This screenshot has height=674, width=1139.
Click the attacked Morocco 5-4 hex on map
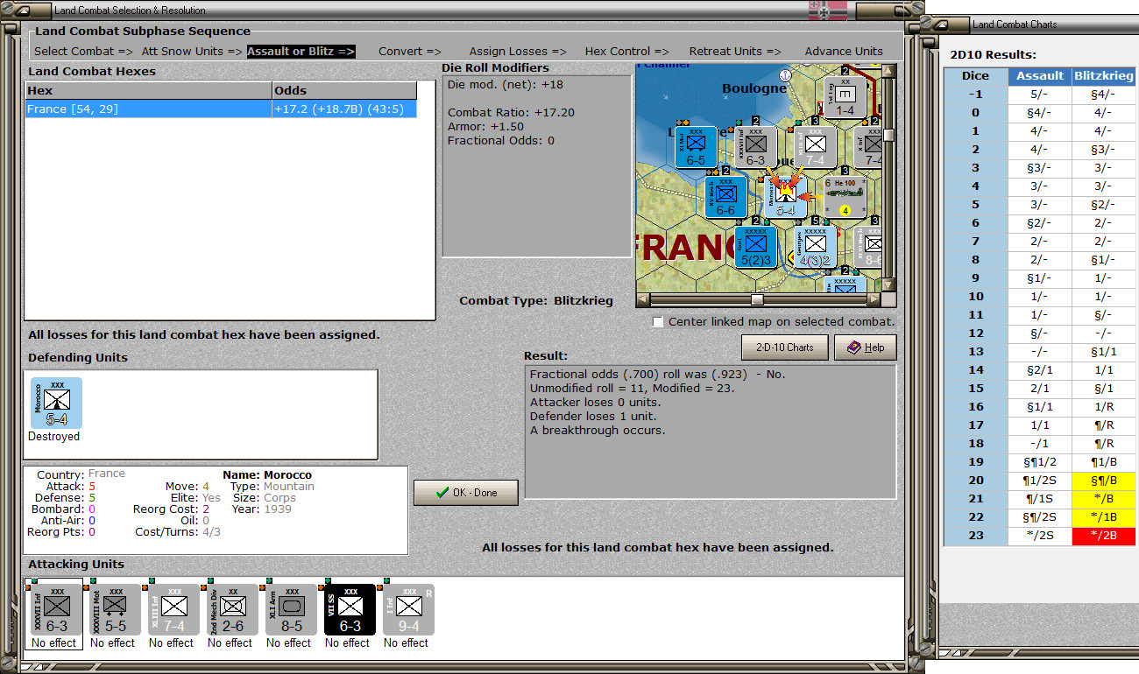[785, 197]
